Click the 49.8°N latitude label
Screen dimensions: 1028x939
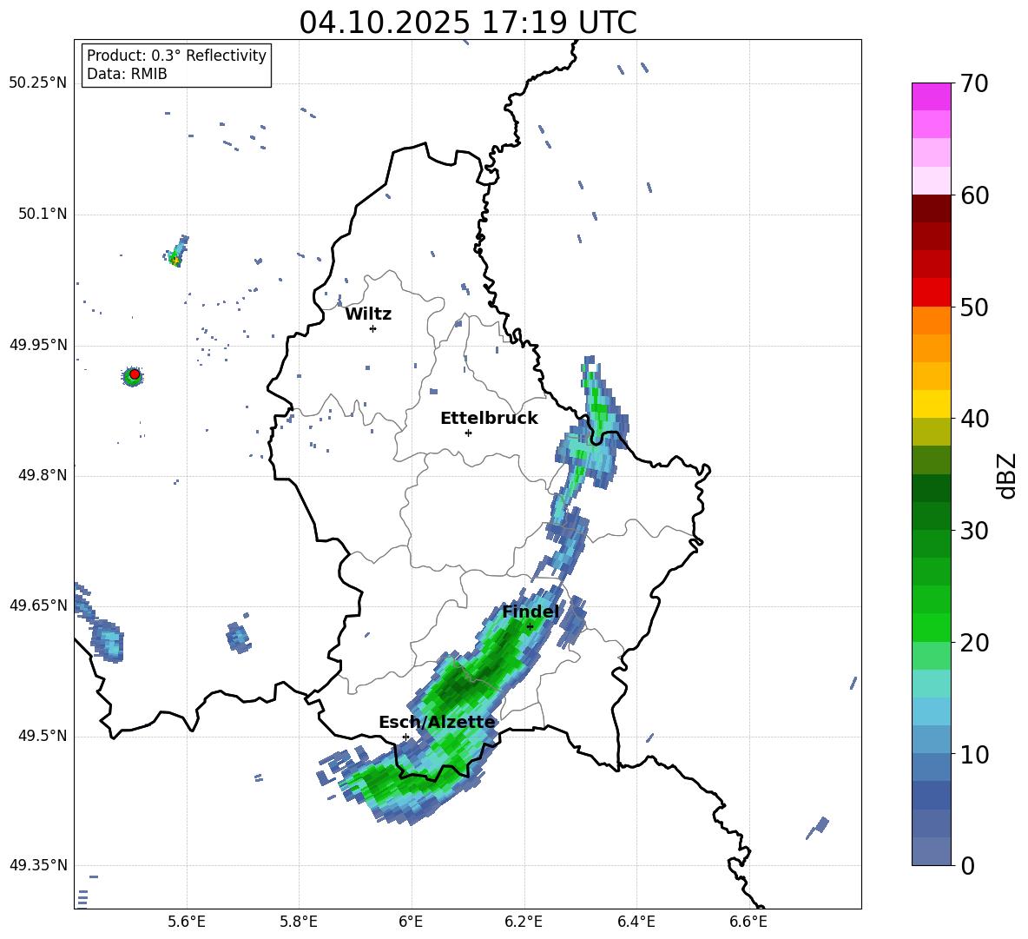(x=42, y=475)
